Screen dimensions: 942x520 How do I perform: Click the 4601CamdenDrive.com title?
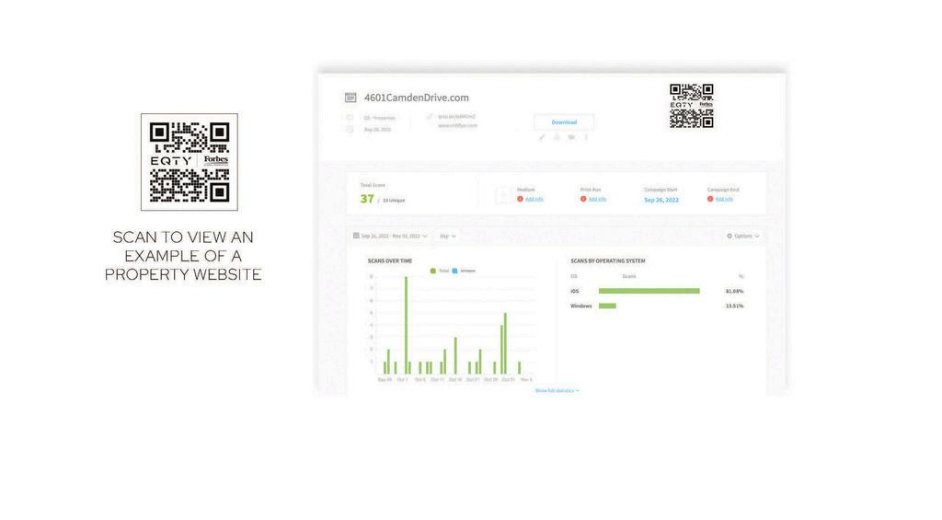tap(417, 98)
